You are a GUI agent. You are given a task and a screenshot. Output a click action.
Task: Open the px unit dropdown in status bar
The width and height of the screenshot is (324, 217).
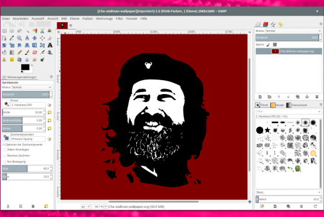point(86,207)
